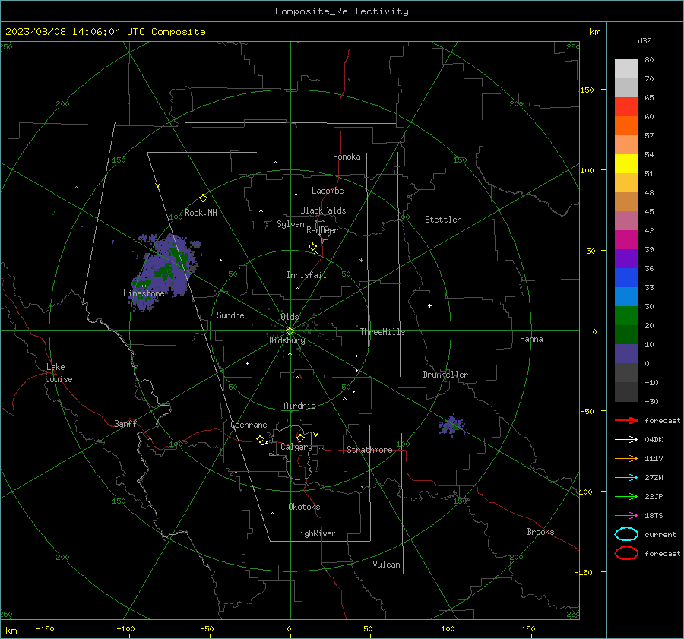
Task: Pick the red swatch between 60 and 65 dBZ
Action: (626, 107)
